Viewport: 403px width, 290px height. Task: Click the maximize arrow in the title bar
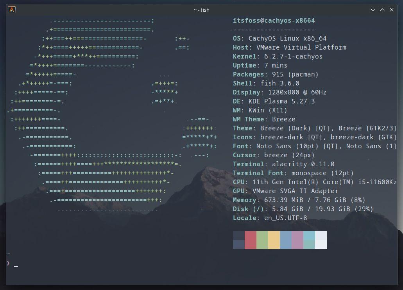click(x=382, y=10)
